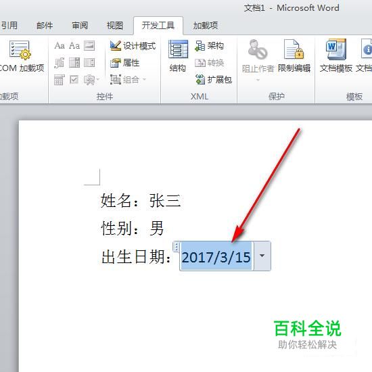Click the date control's dotted handle
The height and width of the screenshot is (372, 372).
coord(177,247)
